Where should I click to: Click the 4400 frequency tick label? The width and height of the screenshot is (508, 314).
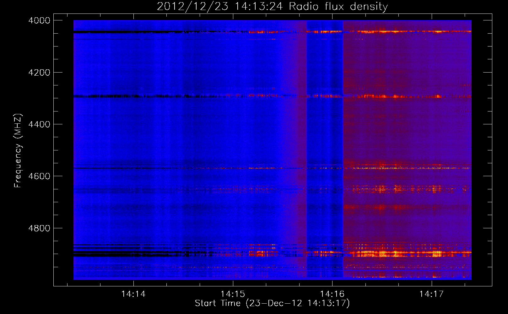point(39,124)
